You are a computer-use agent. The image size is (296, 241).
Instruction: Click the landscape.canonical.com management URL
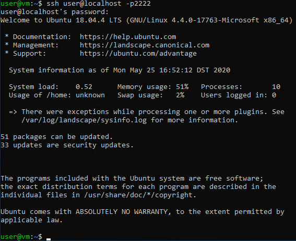(145, 45)
